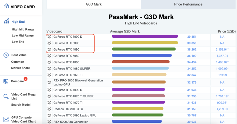This screenshot has width=237, height=124.
Task: Open GPU Compute Video Card Chart
Action: coord(24,119)
